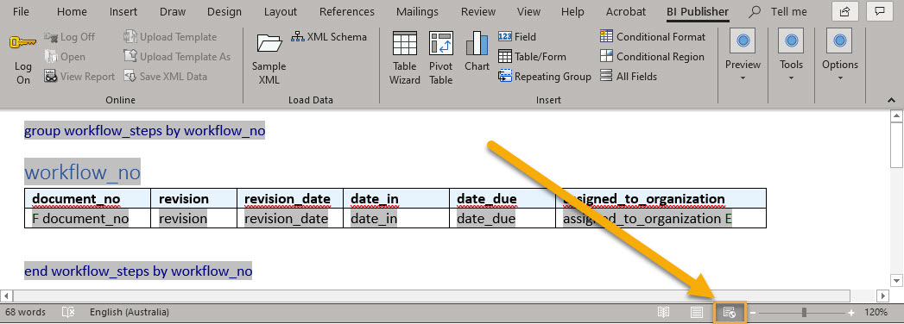The image size is (904, 324).
Task: Open Conditional Format tool
Action: (x=653, y=37)
